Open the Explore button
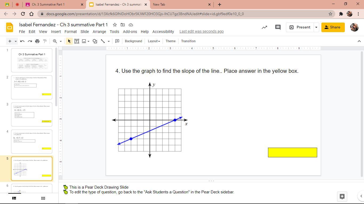This screenshot has height=204, width=364. 342,196
